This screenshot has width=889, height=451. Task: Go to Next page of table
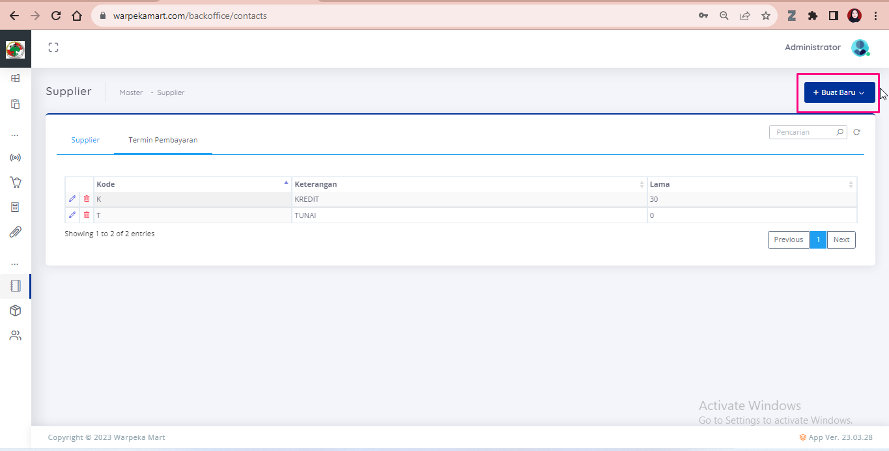point(841,239)
